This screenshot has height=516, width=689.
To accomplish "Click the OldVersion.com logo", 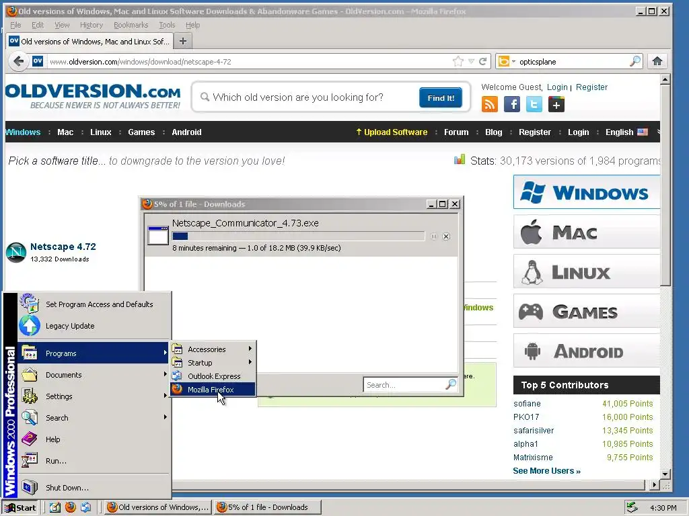I will (x=93, y=95).
